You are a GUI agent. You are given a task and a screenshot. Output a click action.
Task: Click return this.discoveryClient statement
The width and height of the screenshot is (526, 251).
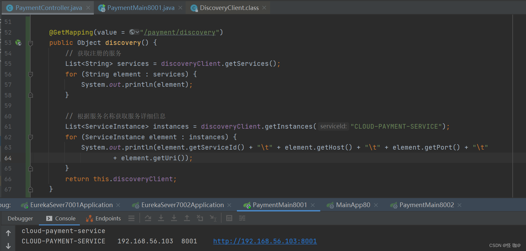pyautogui.click(x=121, y=179)
